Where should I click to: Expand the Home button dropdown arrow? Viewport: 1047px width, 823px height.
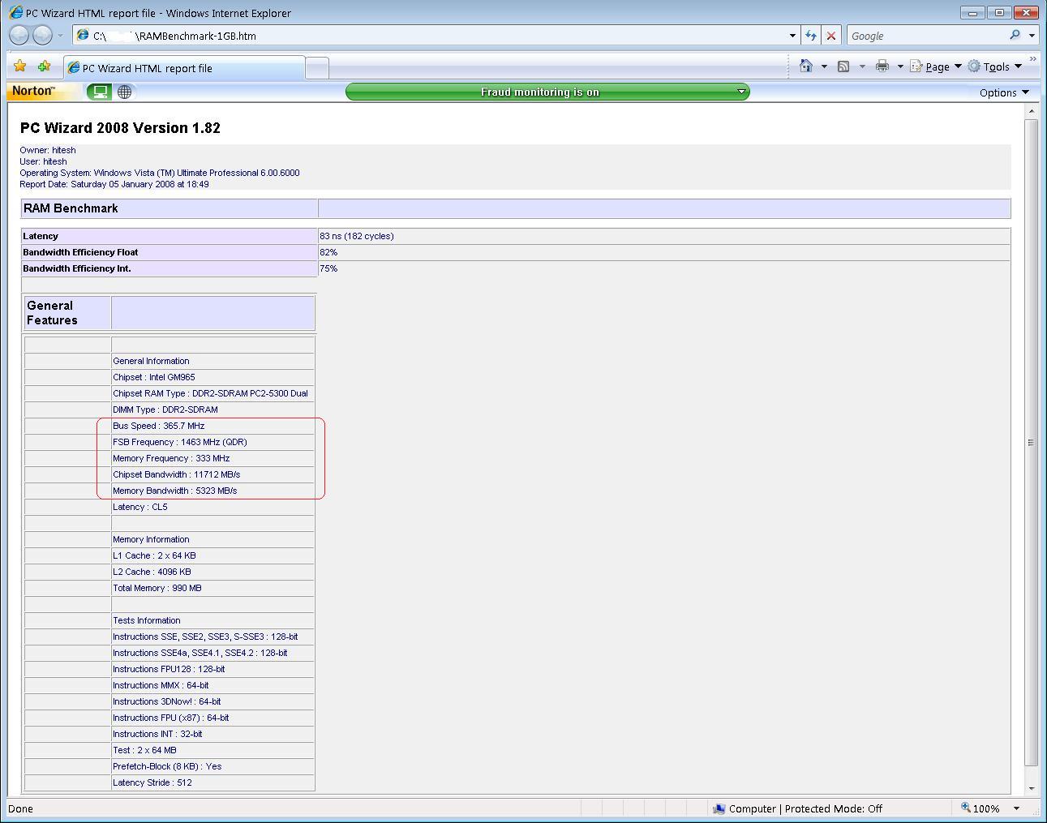pos(824,66)
